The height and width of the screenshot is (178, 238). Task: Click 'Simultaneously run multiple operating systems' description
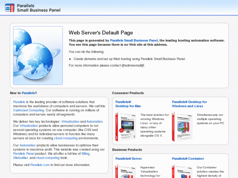[211, 119]
